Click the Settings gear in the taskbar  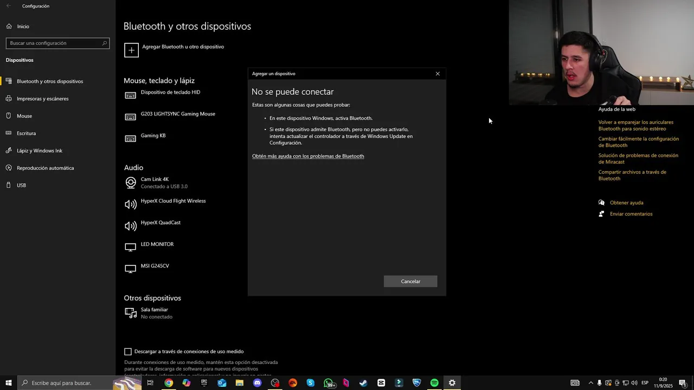coord(452,383)
